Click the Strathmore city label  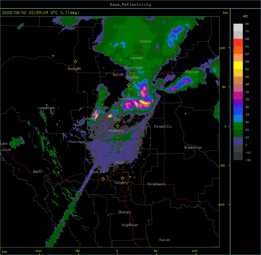(156, 184)
